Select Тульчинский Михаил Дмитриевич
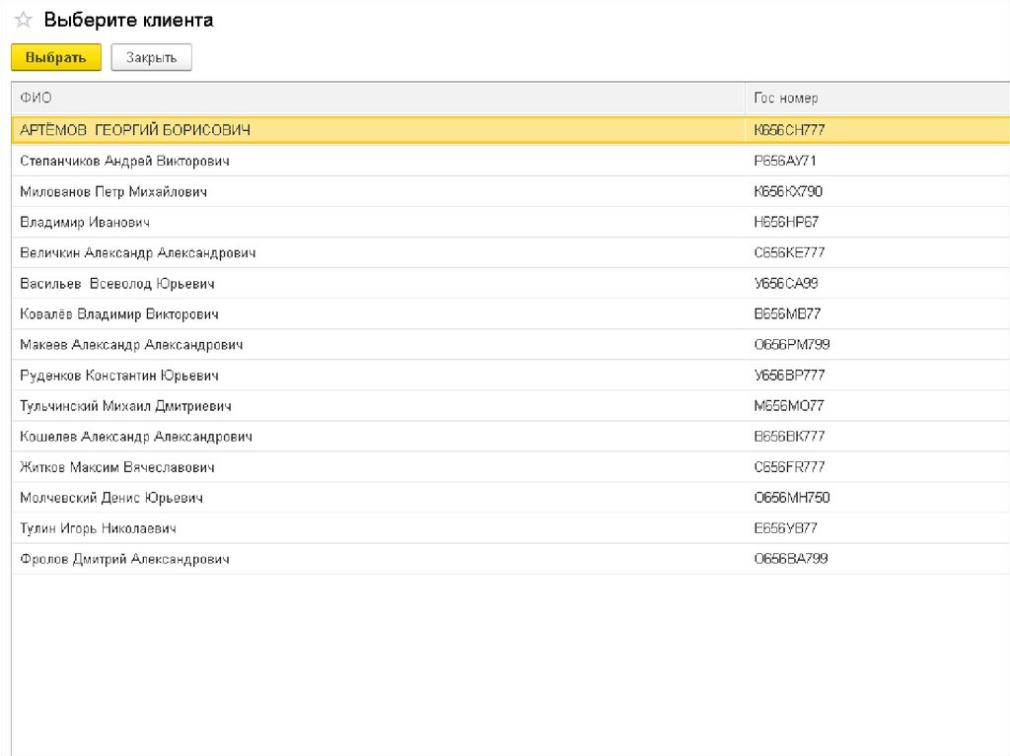This screenshot has width=1010, height=756. tap(125, 406)
